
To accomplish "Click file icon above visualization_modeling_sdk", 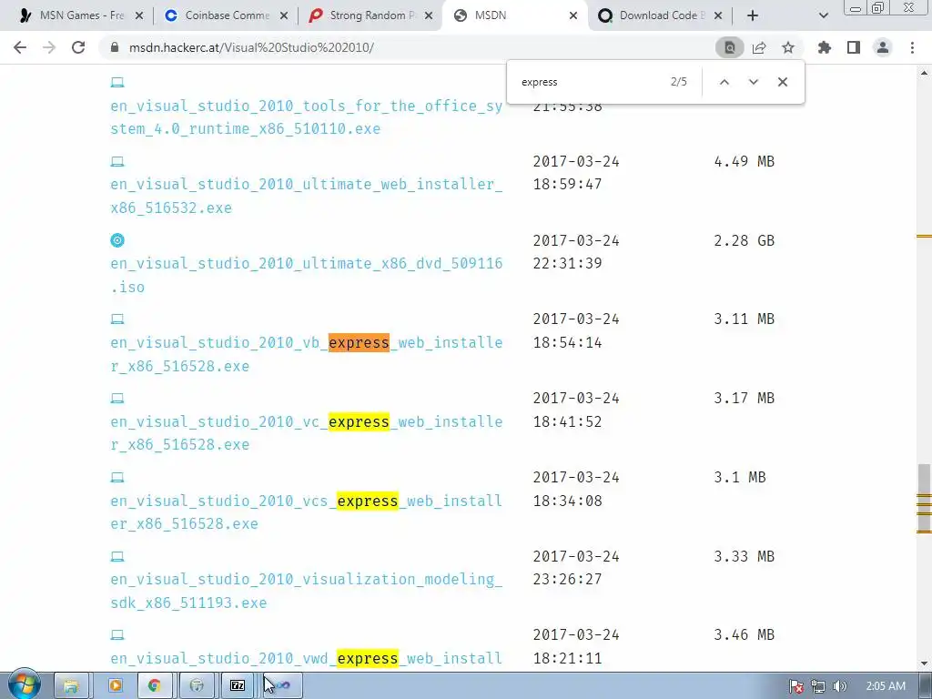I will 117,556.
